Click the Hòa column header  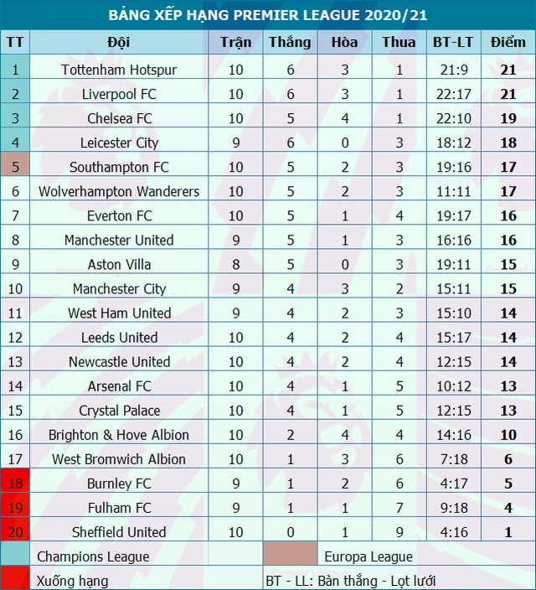pos(344,42)
